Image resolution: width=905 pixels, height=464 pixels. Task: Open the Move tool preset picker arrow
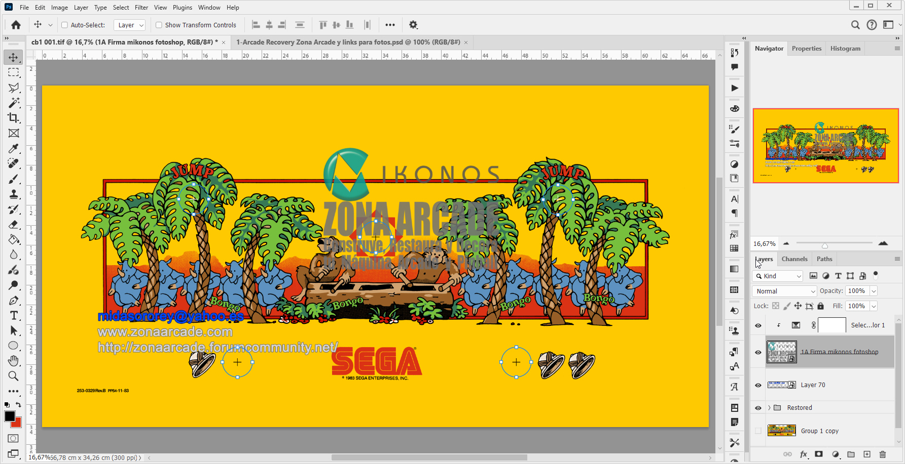coord(50,25)
